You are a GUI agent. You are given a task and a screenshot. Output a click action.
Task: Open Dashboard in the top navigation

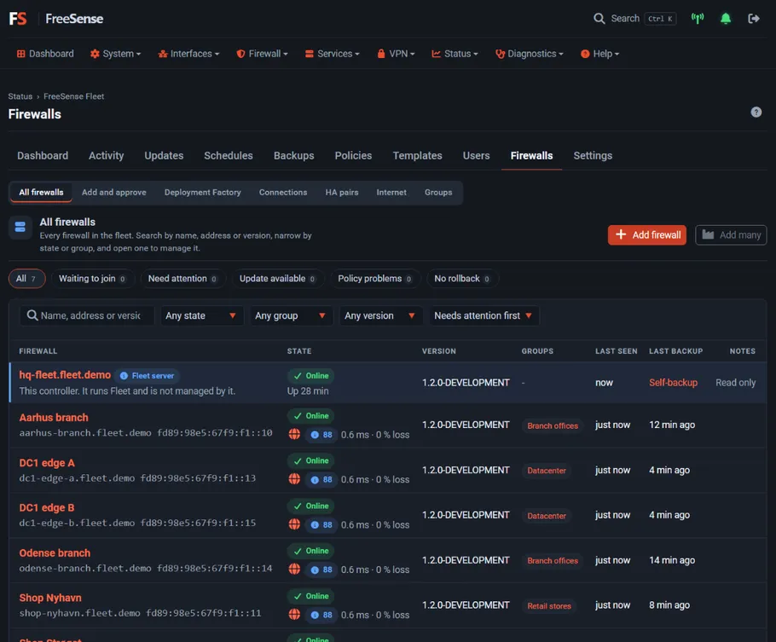click(x=45, y=54)
